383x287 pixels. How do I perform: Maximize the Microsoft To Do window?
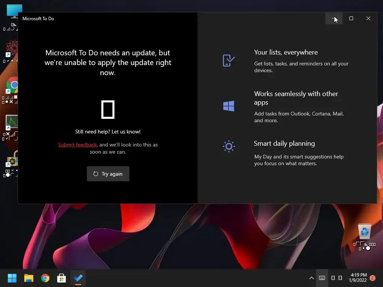pos(351,18)
